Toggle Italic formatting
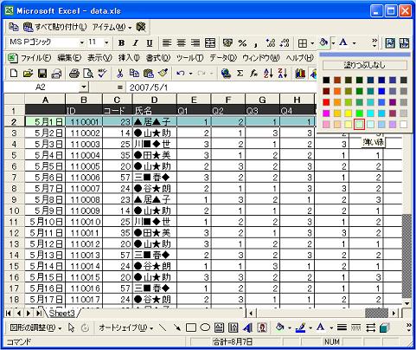Image resolution: width=416 pixels, height=350 pixels. pos(136,43)
